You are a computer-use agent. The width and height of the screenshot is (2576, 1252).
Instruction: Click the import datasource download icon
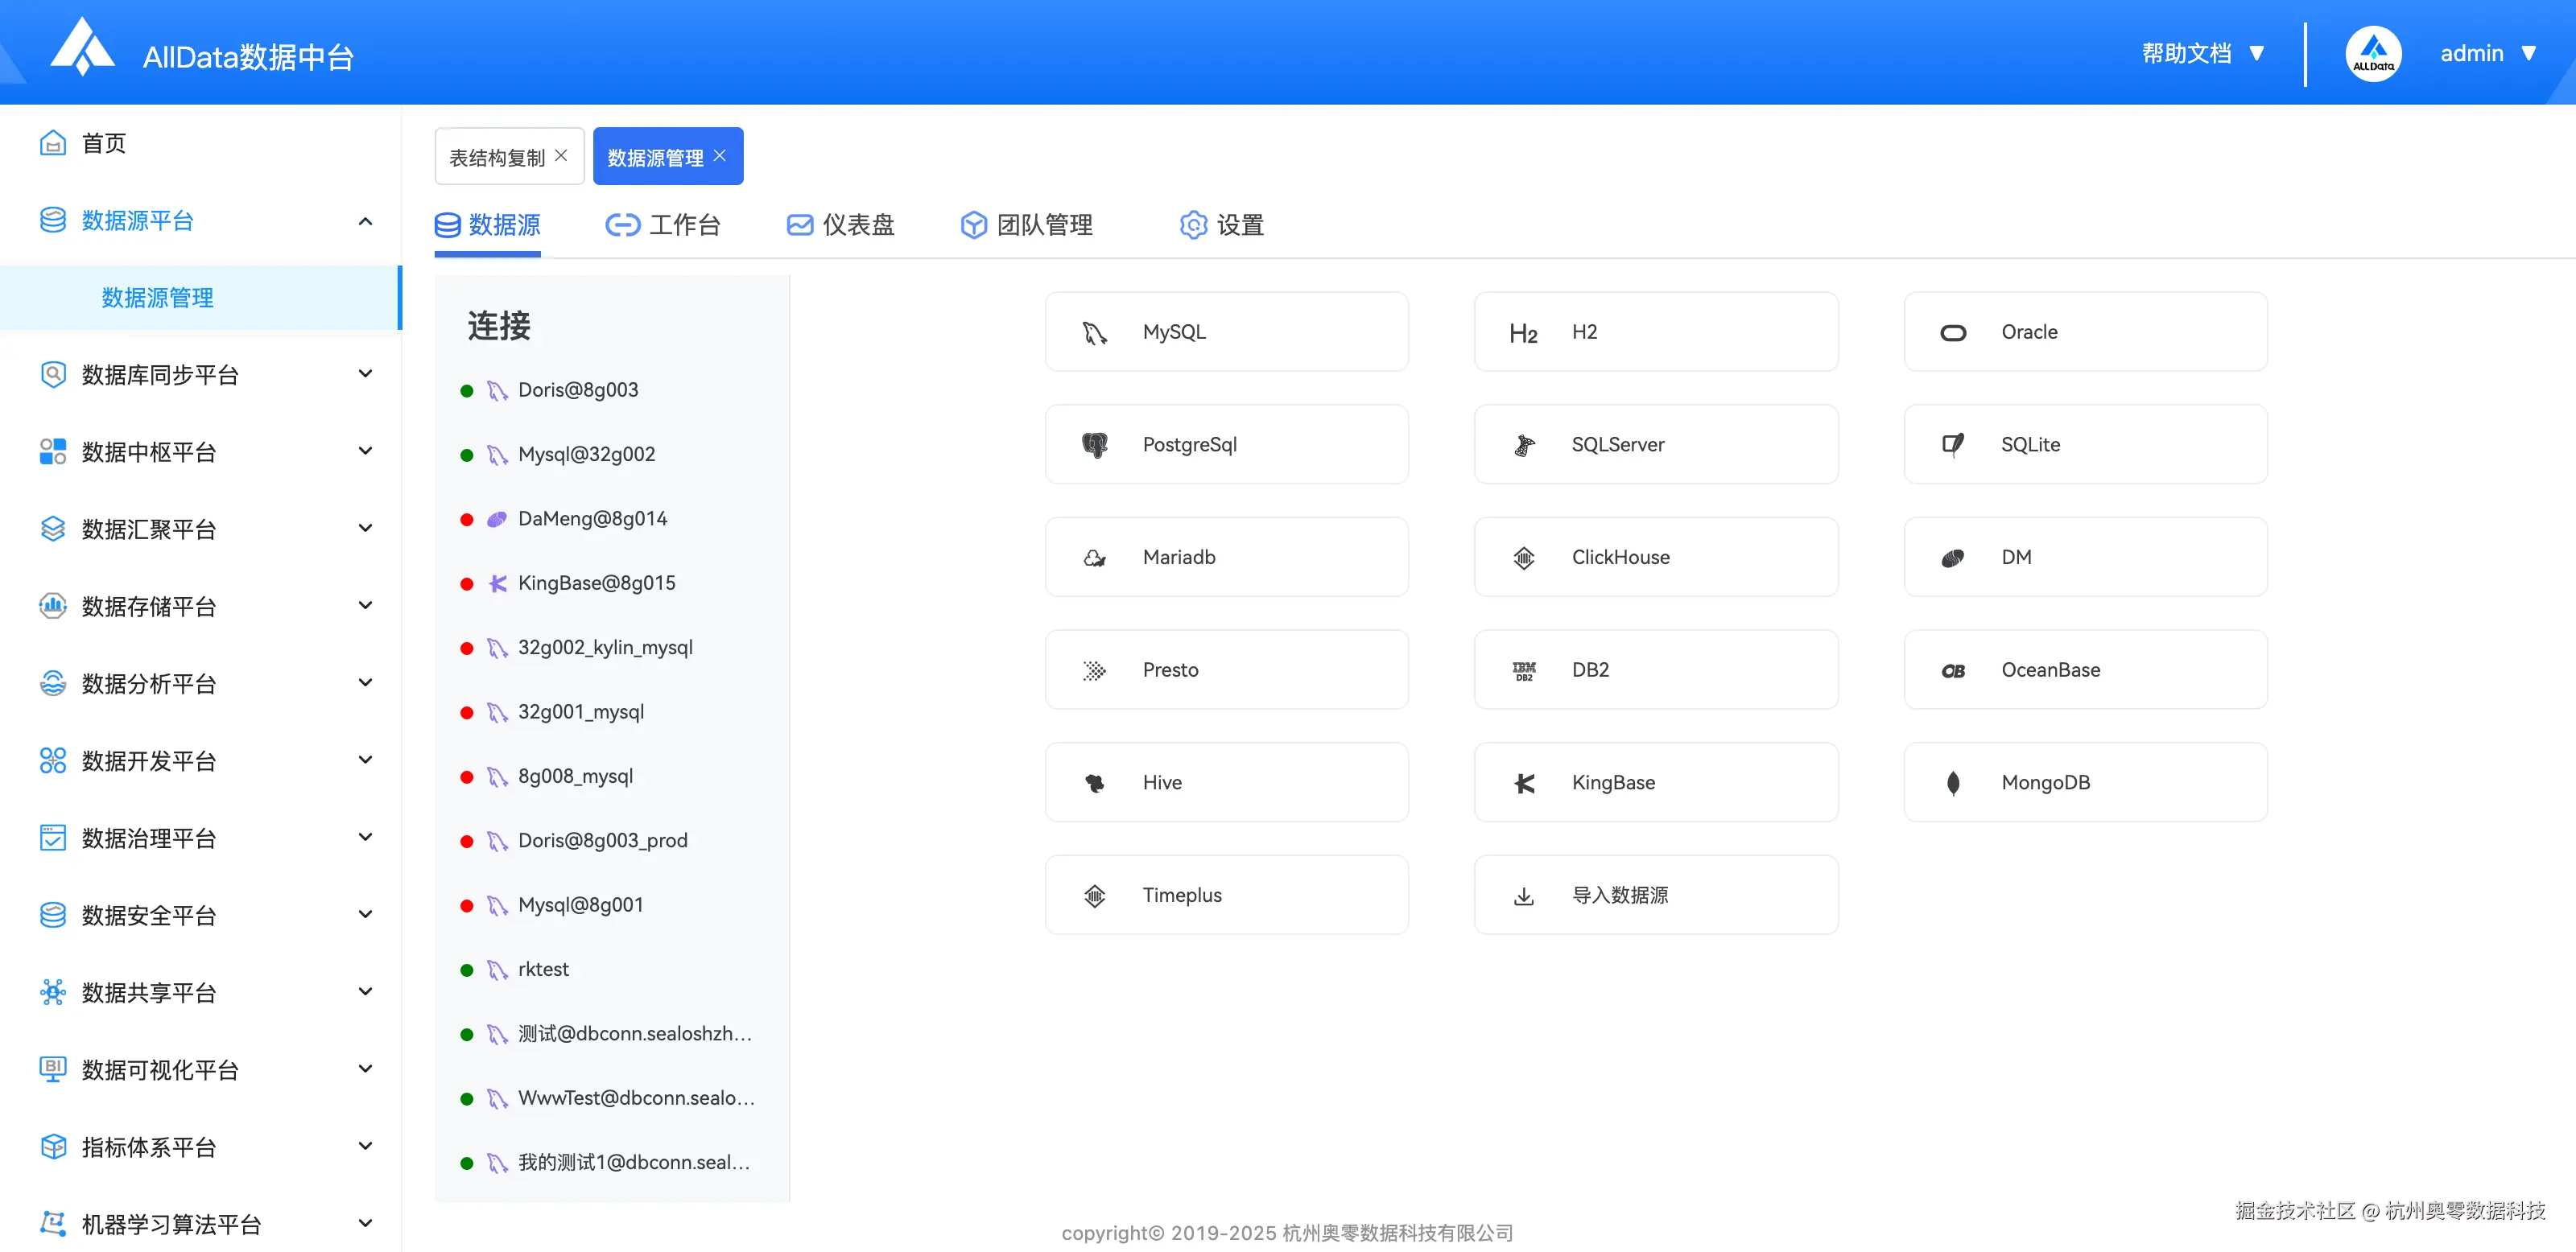[1524, 896]
